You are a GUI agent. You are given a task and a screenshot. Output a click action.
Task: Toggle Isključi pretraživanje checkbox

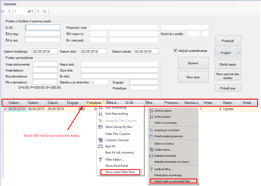[175, 51]
